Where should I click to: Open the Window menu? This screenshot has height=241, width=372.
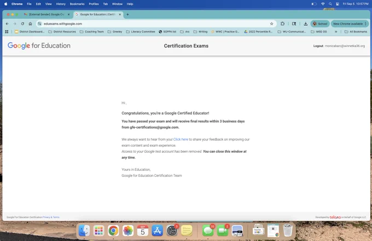pos(117,4)
